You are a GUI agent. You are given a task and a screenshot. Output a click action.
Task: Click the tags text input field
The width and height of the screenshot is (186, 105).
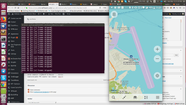pos(168,55)
